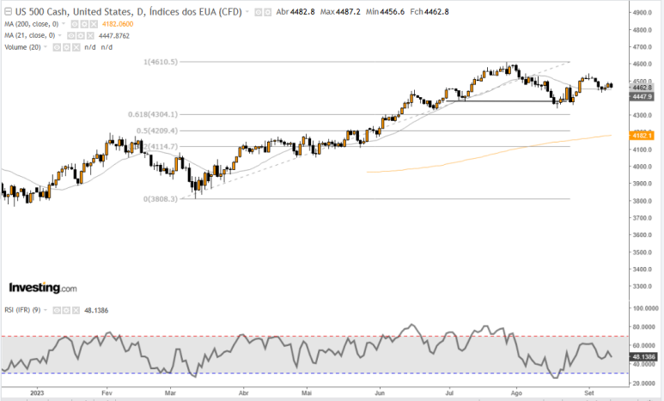The height and width of the screenshot is (401, 664).
Task: Open the RSI (IFR) settings gear
Action: point(67,309)
